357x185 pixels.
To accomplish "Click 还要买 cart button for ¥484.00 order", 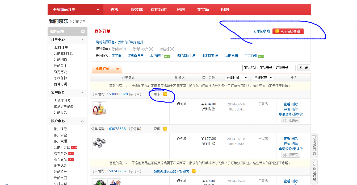I will (291, 120).
